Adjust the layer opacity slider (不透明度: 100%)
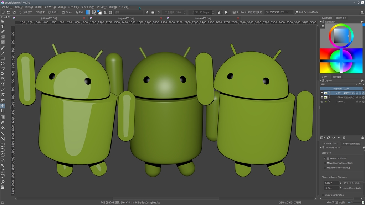 tap(341, 89)
